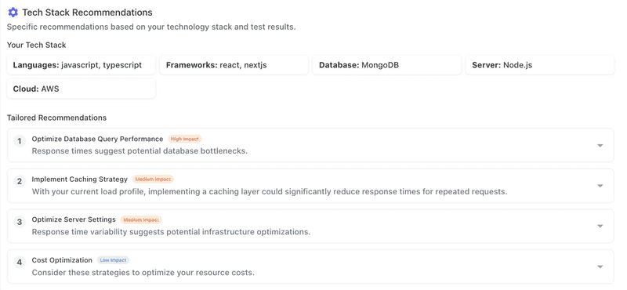The height and width of the screenshot is (290, 627).
Task: Click number 1 badge of database recommendation
Action: pyautogui.click(x=20, y=141)
